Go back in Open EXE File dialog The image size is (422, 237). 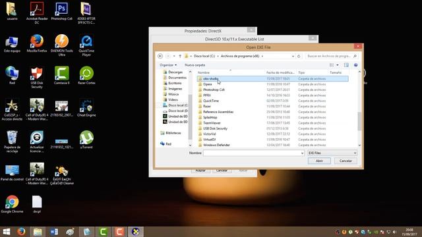[160, 56]
